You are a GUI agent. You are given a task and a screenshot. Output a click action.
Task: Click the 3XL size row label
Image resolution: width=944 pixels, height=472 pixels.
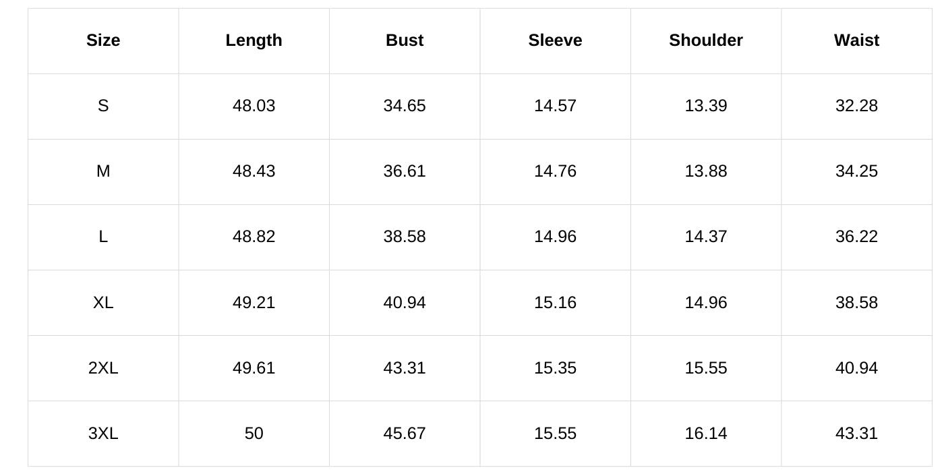click(x=103, y=433)
